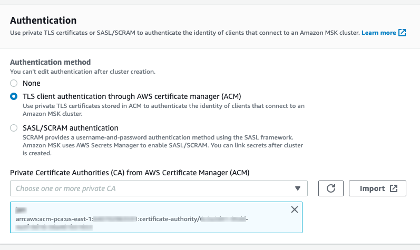Viewport: 420px width, 250px height.
Task: Open the Learn more link
Action: coord(378,33)
